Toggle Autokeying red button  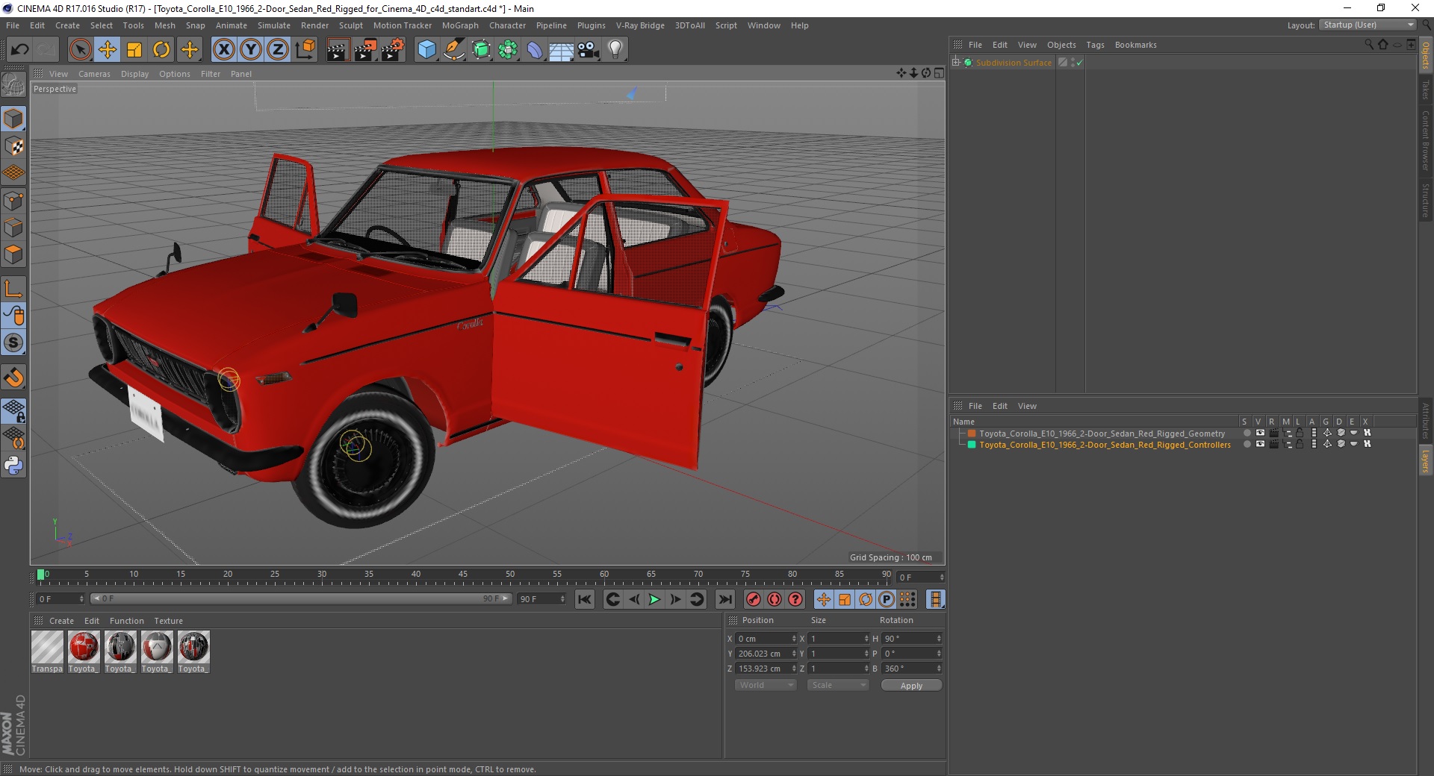(775, 599)
